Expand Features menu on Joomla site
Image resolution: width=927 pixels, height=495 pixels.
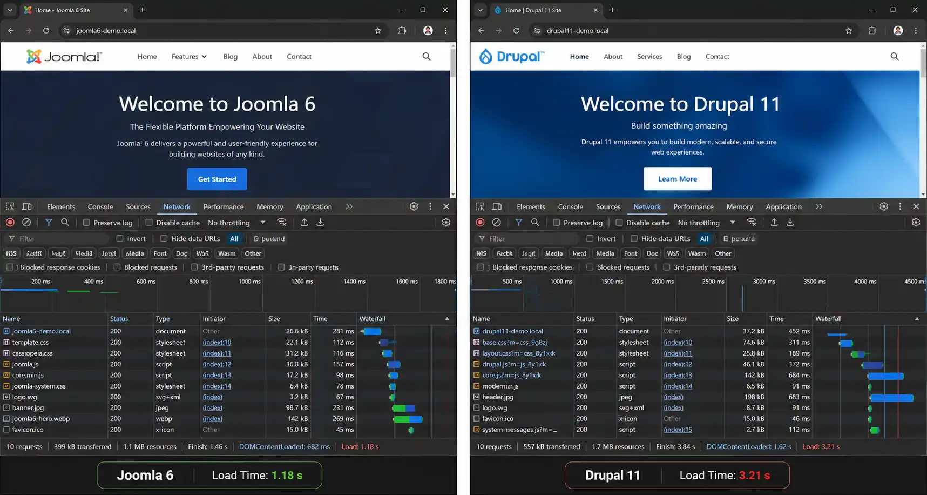click(x=189, y=56)
